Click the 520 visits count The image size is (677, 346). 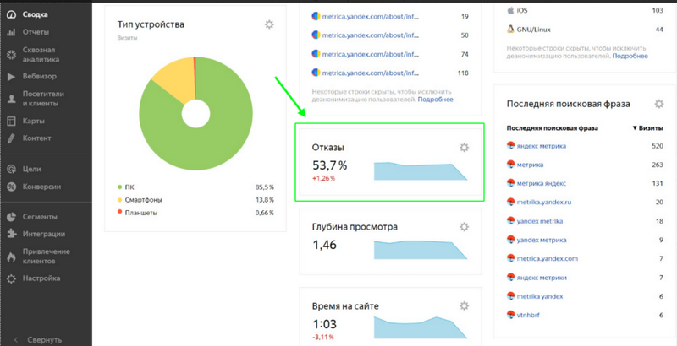click(x=658, y=146)
